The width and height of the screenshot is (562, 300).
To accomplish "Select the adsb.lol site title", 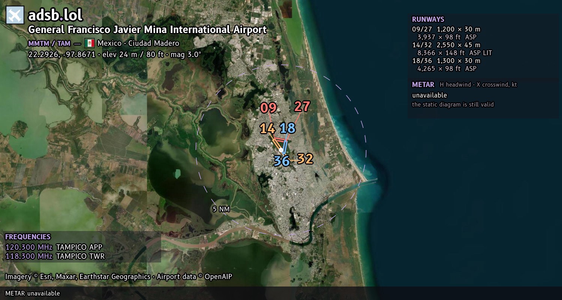I will coord(55,15).
